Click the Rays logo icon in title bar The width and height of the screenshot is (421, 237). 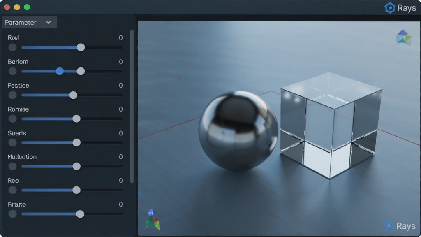point(390,8)
